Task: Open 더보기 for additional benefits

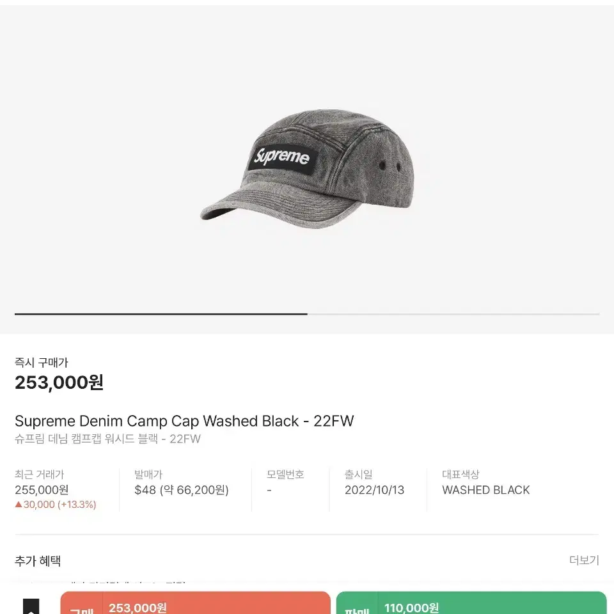Action: (584, 560)
